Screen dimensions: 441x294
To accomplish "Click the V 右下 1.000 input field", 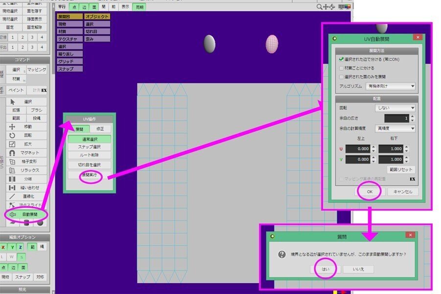I will (391, 159).
